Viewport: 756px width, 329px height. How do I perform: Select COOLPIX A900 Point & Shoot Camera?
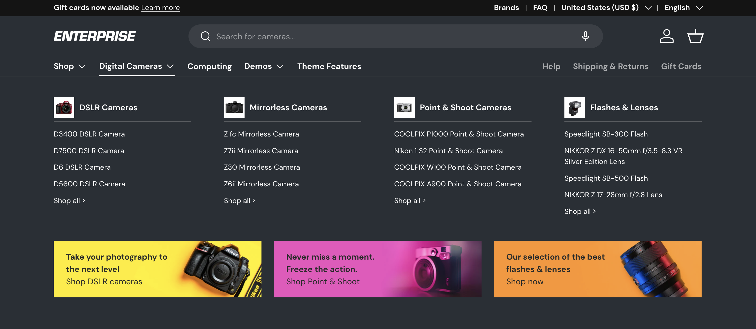click(x=458, y=184)
